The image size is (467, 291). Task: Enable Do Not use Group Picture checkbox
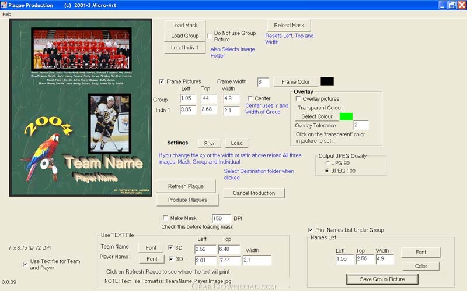210,36
